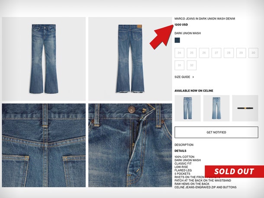Viewport: 264px width, 198px height.
Task: Click the Get Notified button
Action: [x=216, y=132]
